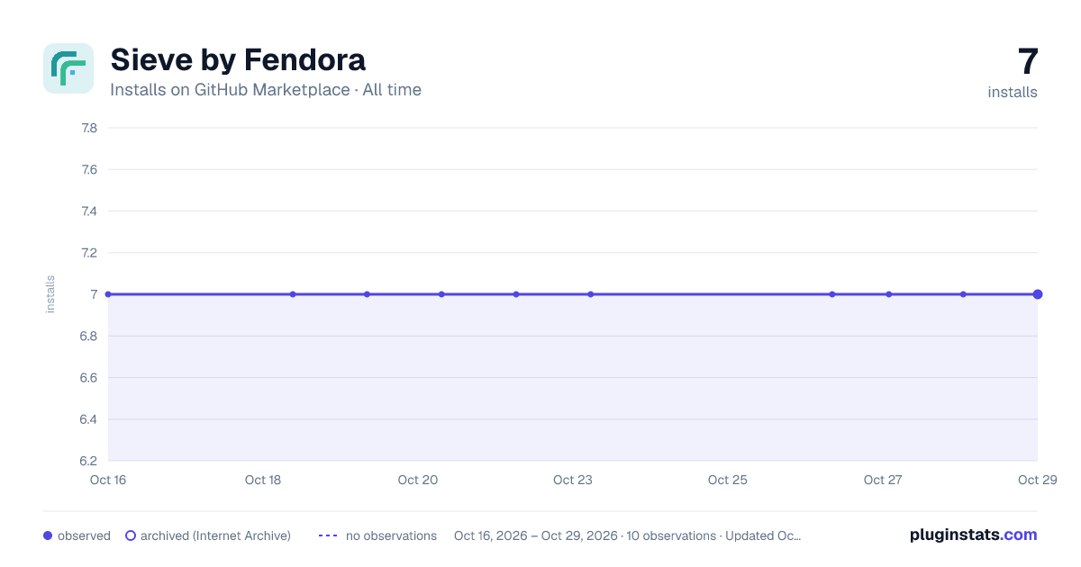Click the large "7" installs count

(1028, 62)
